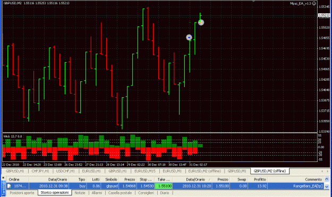Sort by the Tipo column header
This screenshot has width=332, height=197.
pos(78,179)
